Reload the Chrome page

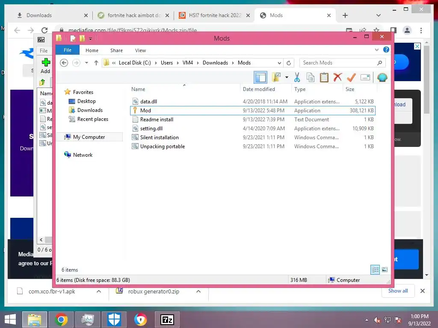click(44, 30)
